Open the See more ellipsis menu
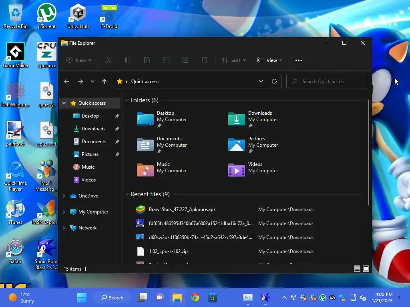The height and width of the screenshot is (307, 410). (x=299, y=60)
